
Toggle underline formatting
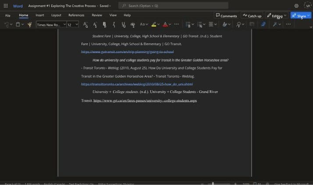[123, 25]
